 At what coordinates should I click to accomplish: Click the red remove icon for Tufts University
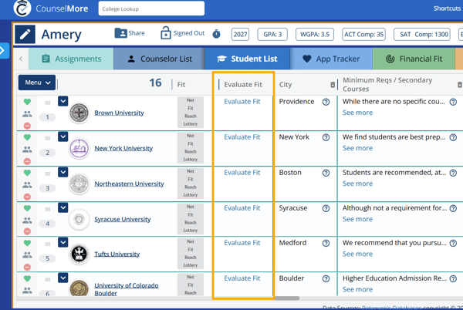pyautogui.click(x=27, y=268)
